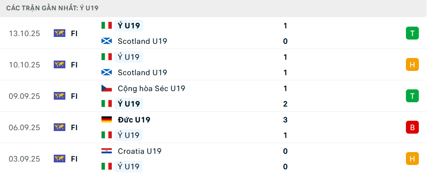The width and height of the screenshot is (427, 174).
Task: Click the Germany flag icon
Action: [x=107, y=119]
